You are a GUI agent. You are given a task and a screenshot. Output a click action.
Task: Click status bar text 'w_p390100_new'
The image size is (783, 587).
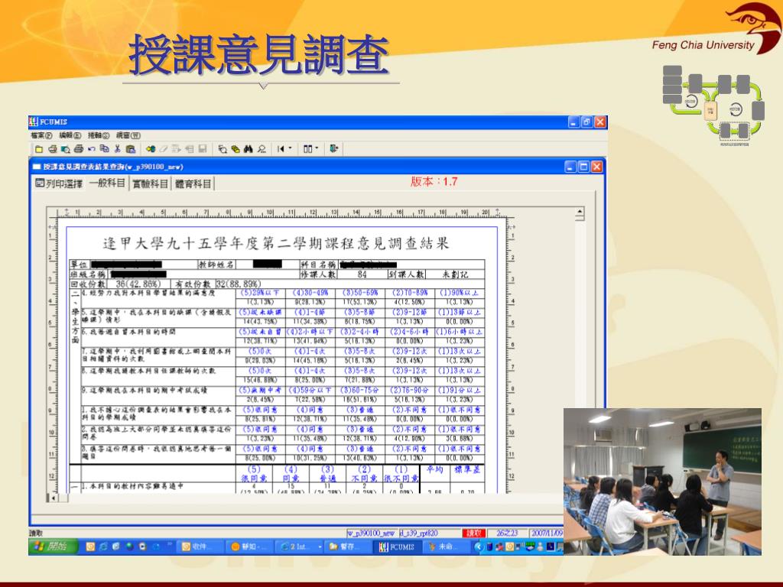click(x=371, y=533)
